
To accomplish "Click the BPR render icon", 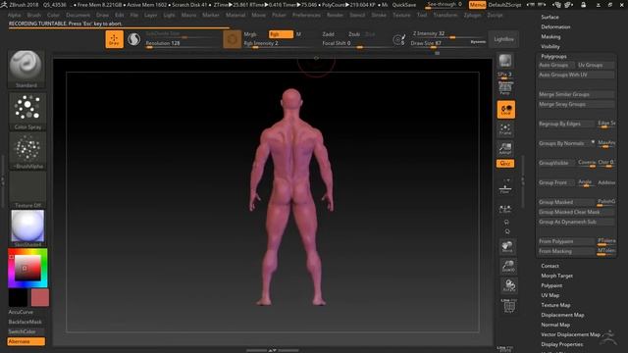I will (505, 61).
